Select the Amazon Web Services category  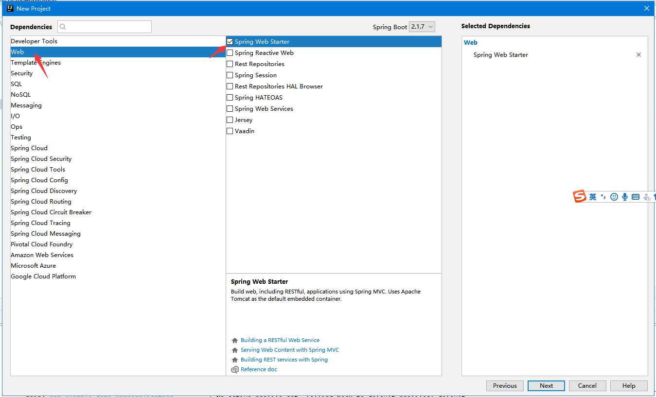118,255
